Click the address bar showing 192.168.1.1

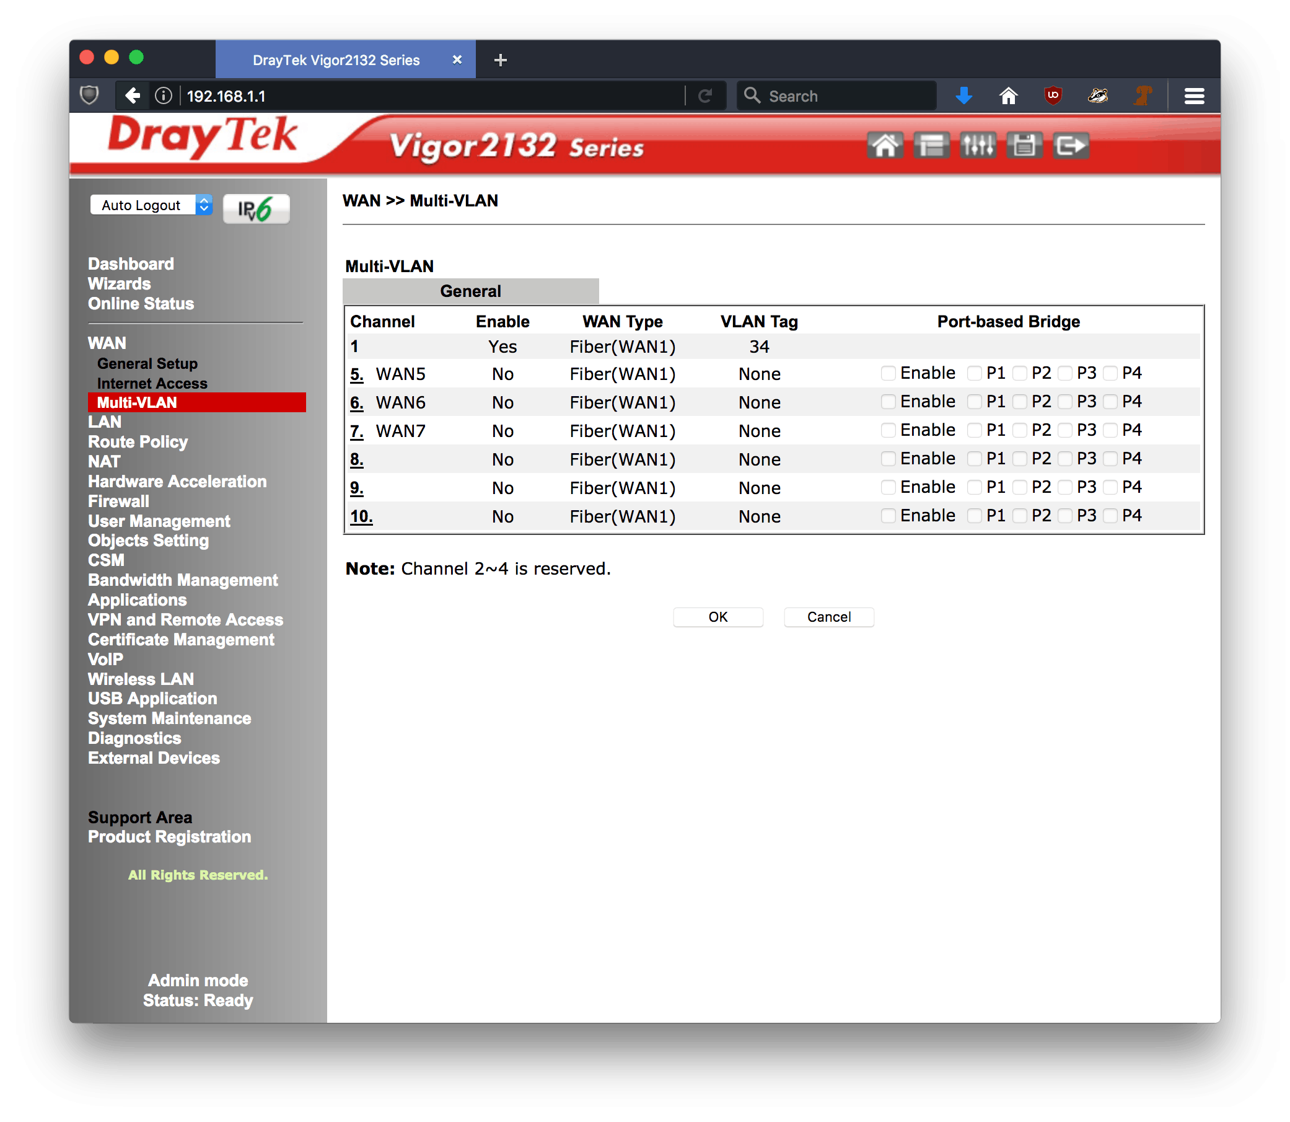point(432,96)
